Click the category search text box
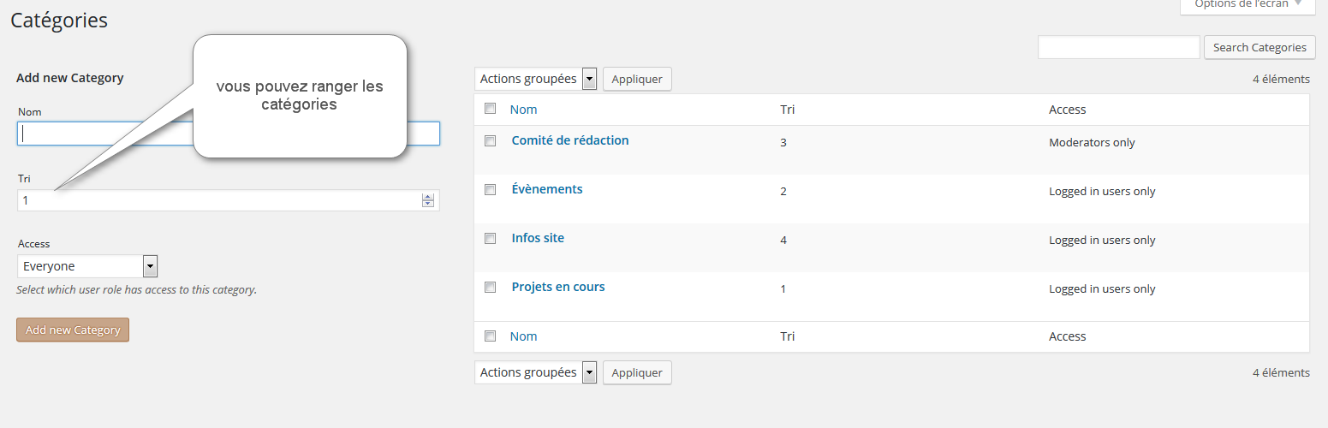The width and height of the screenshot is (1328, 428). click(x=1119, y=47)
